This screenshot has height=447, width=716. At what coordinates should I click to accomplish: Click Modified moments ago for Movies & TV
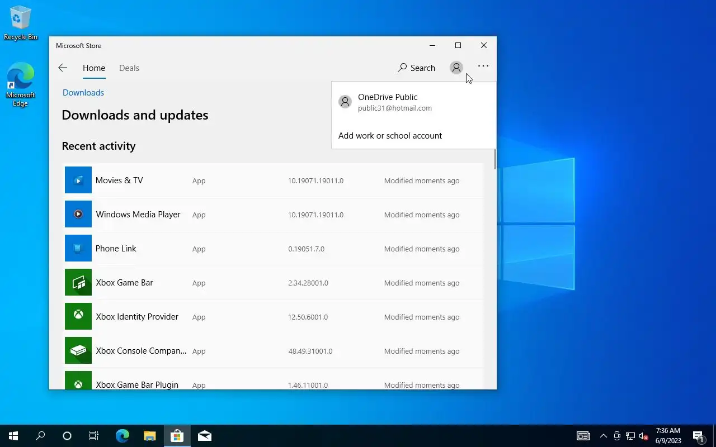pos(422,180)
